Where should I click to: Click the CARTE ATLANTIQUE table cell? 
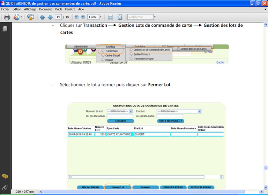(119, 134)
